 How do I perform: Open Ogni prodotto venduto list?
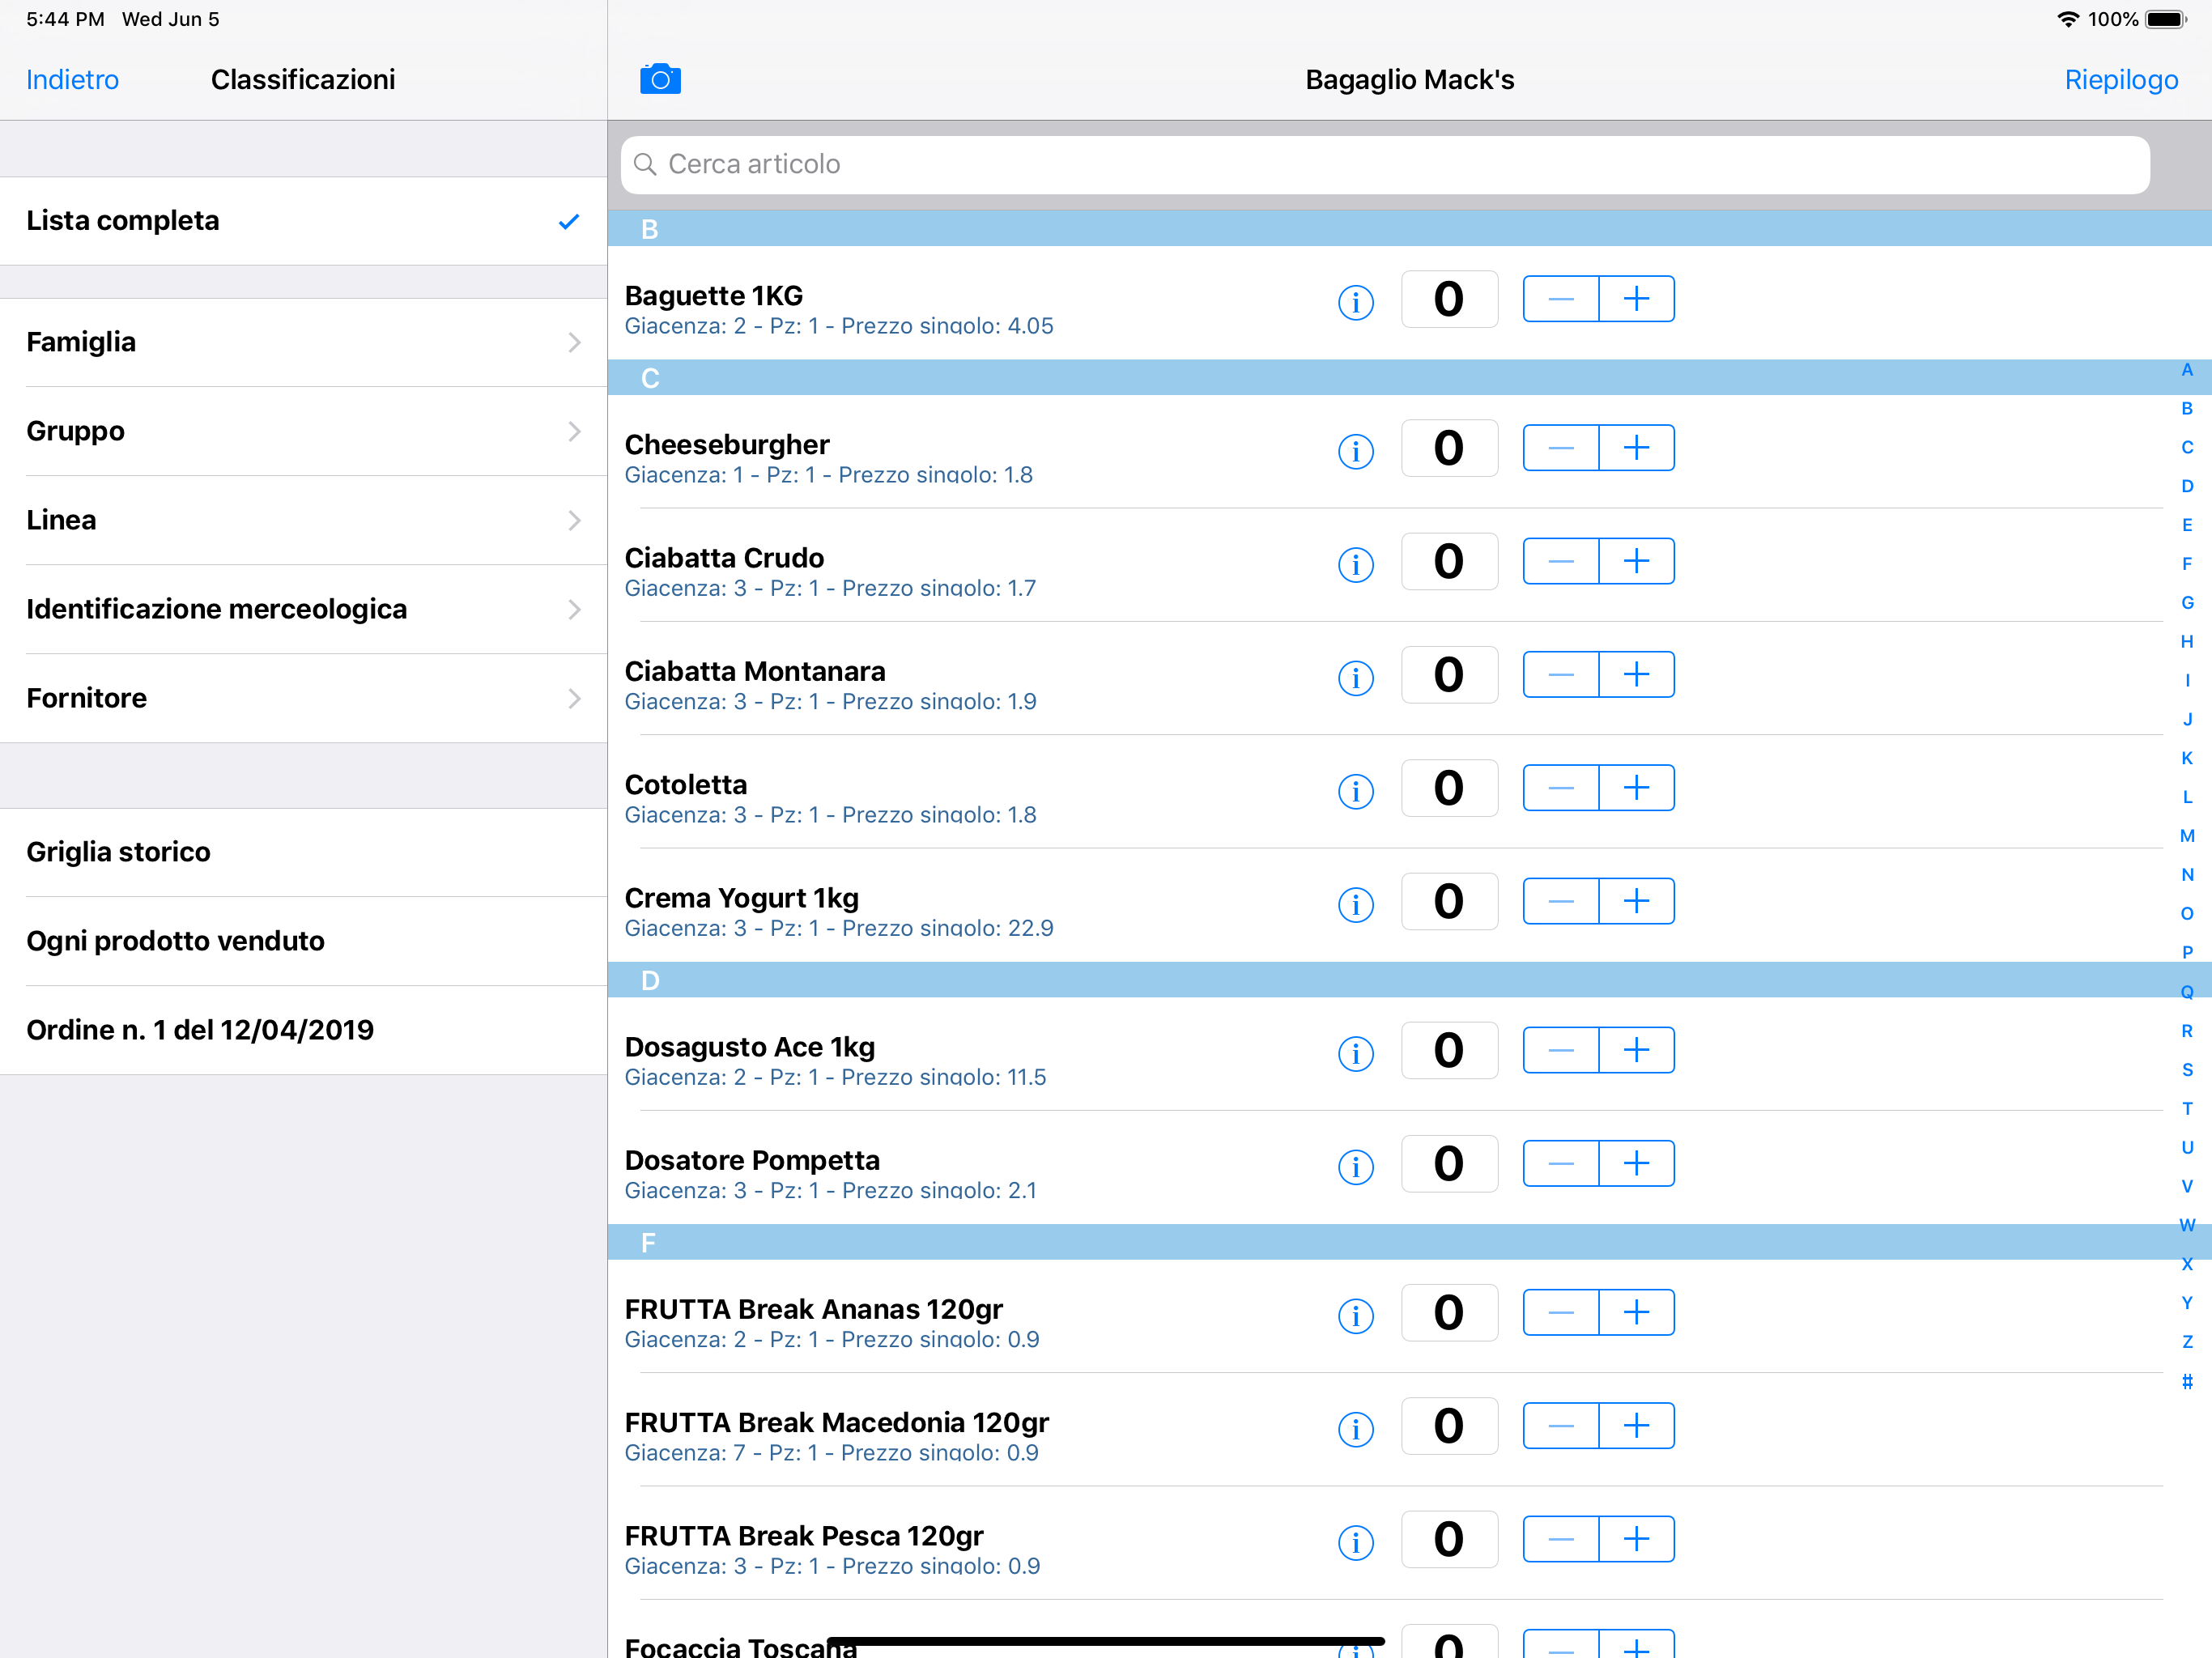click(x=303, y=941)
